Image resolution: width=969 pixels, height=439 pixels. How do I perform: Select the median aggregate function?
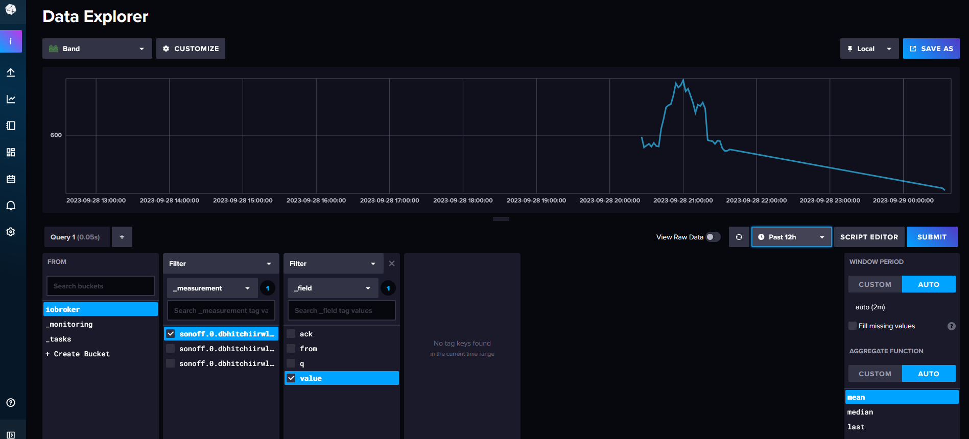[902, 412]
